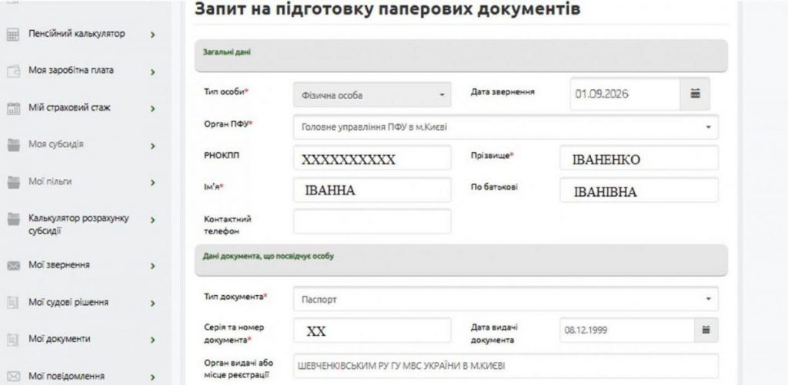Click the Орган видачі або місце реєстрації field
The height and width of the screenshot is (385, 788).
[x=506, y=366]
